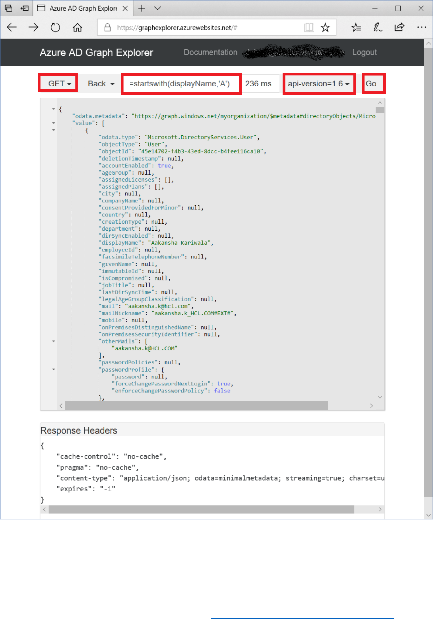Image resolution: width=433 pixels, height=619 pixels.
Task: Open browser settings and more menu
Action: coord(421,27)
